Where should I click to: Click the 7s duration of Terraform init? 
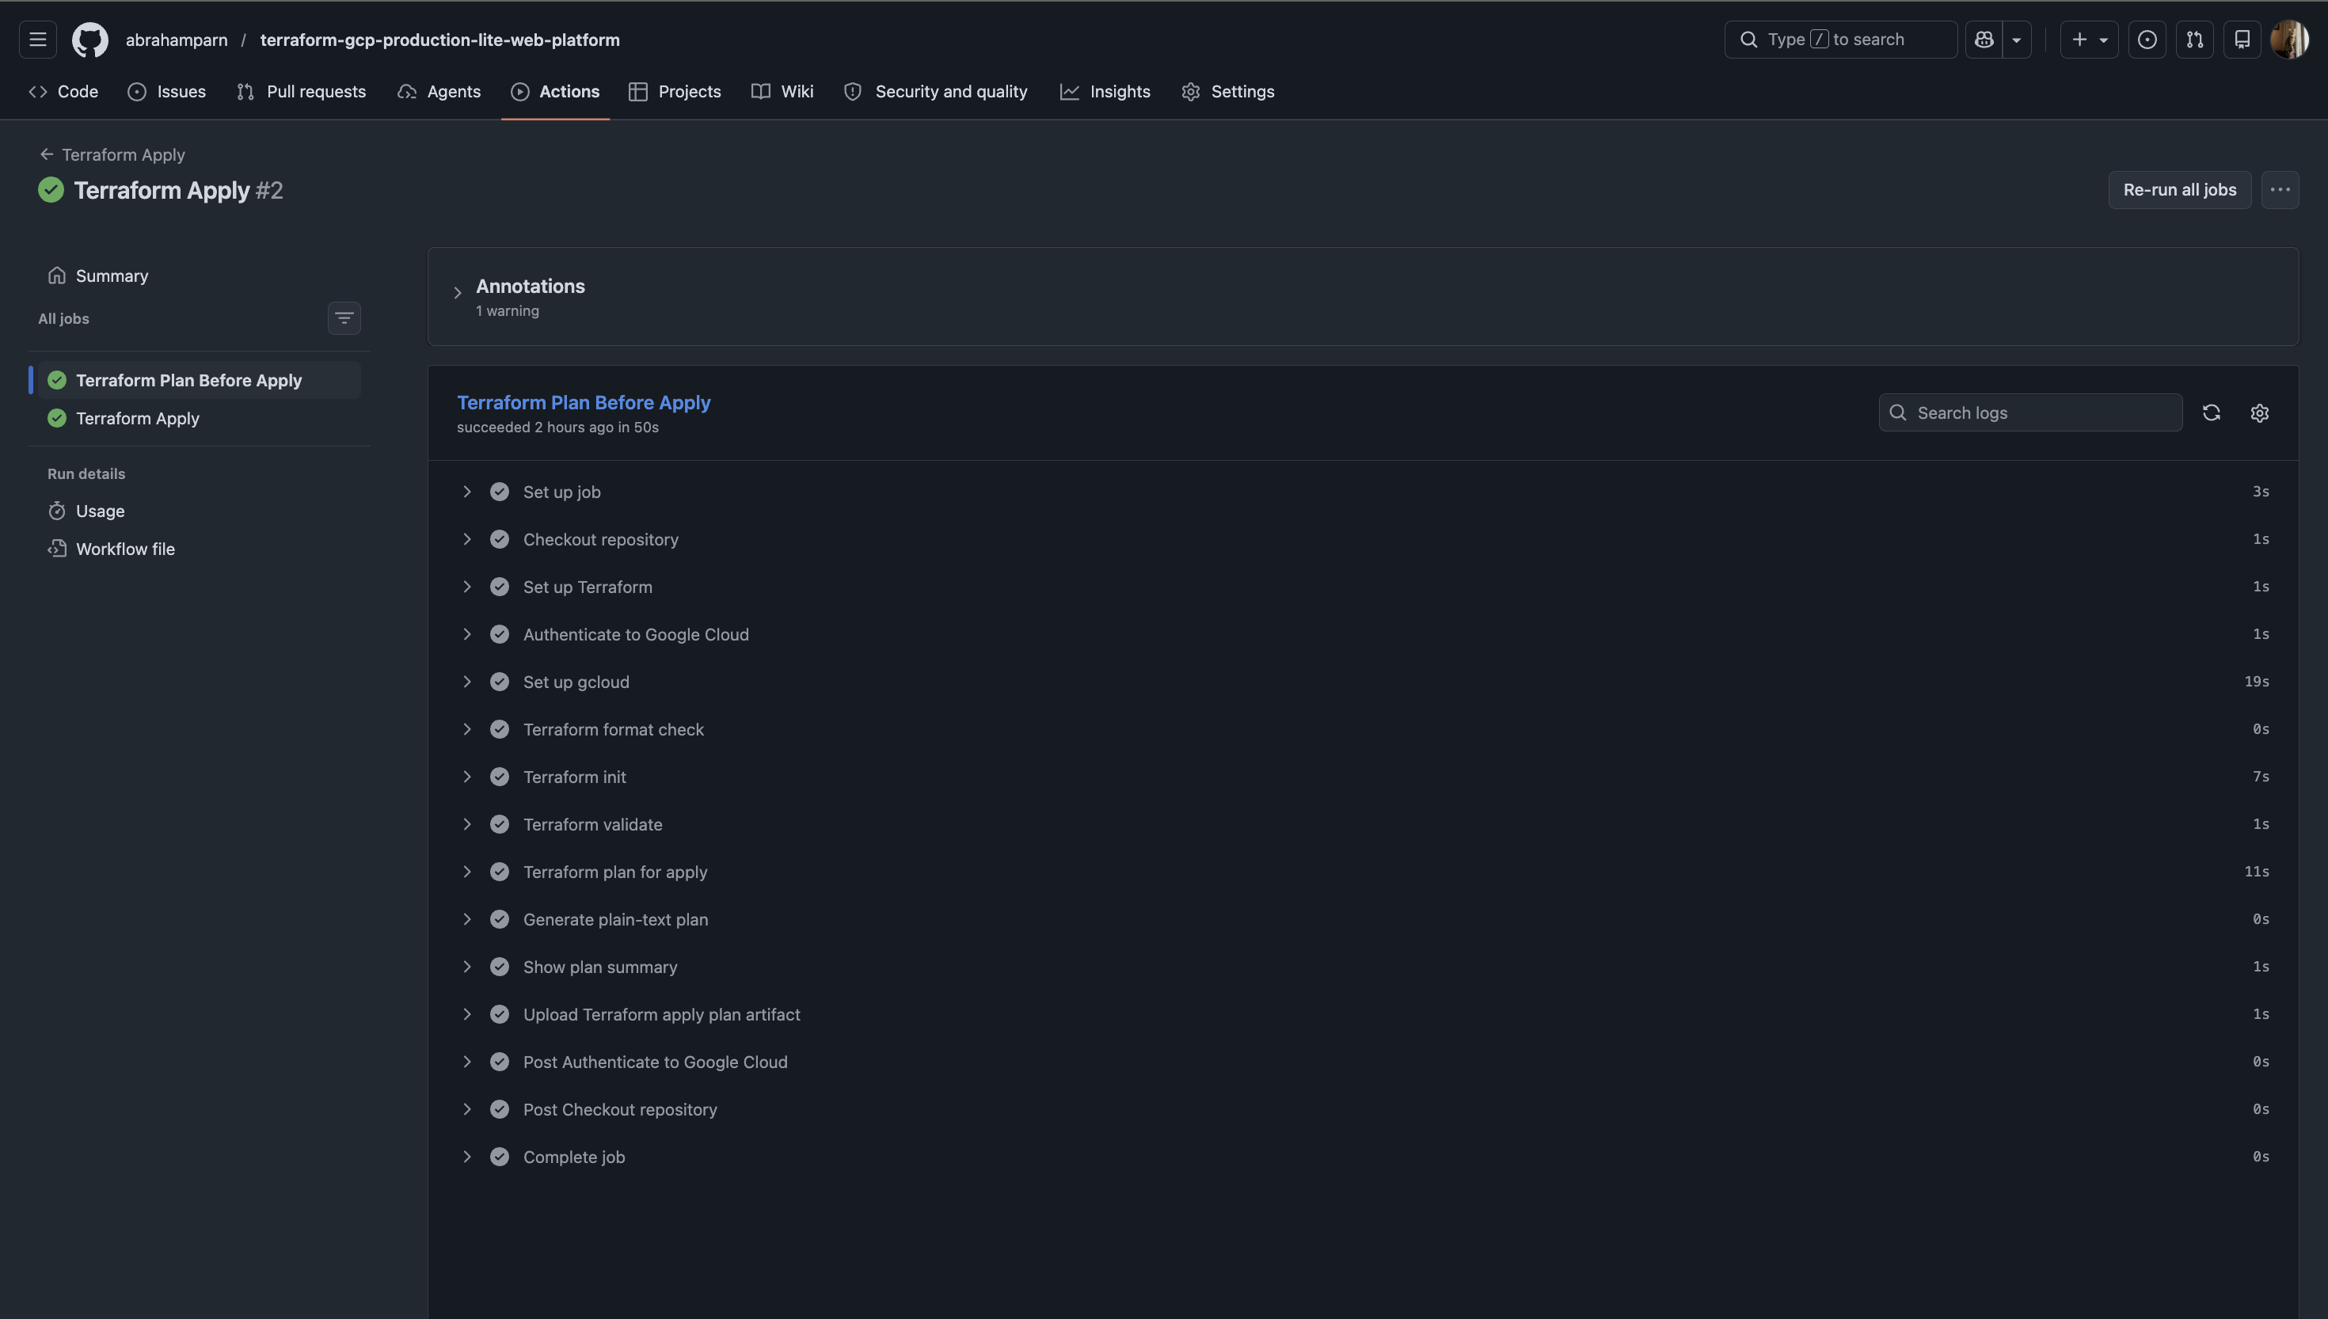click(x=2261, y=777)
